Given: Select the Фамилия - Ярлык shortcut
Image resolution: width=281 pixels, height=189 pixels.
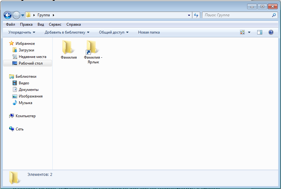Looking at the screenshot, I should [93, 52].
